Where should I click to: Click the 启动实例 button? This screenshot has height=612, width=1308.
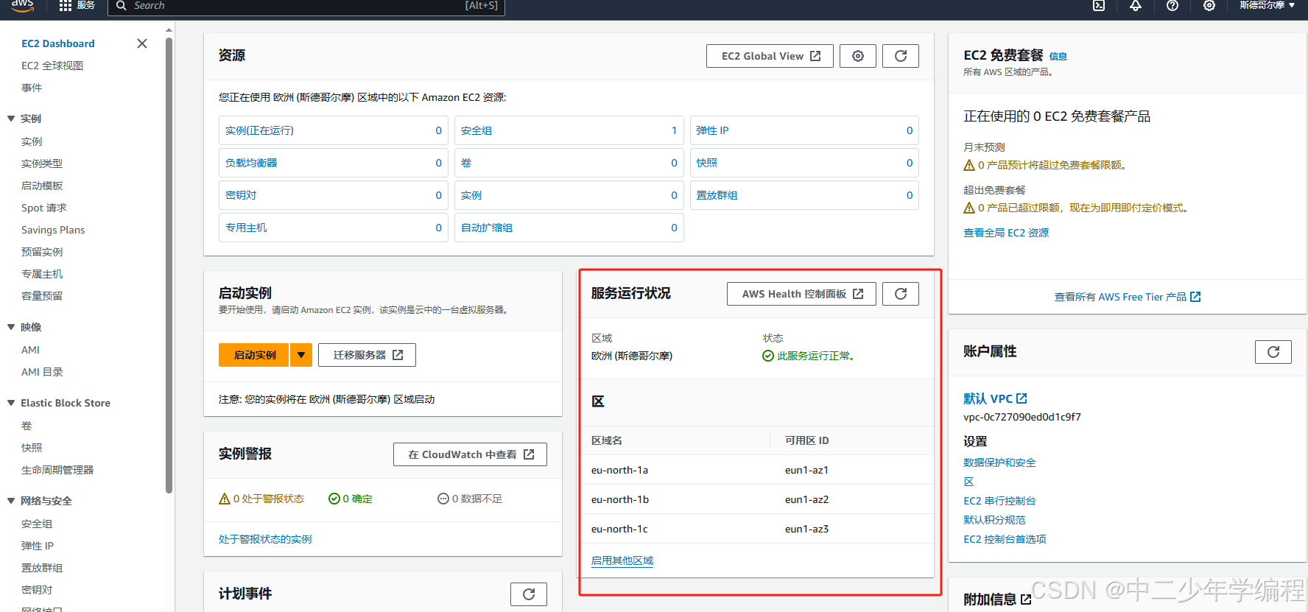coord(255,355)
